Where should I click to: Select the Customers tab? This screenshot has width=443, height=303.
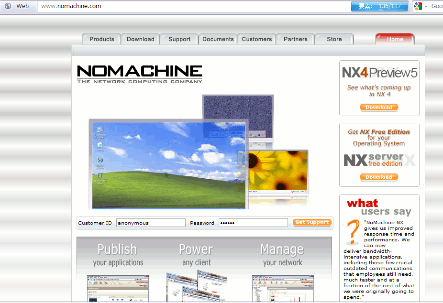257,39
